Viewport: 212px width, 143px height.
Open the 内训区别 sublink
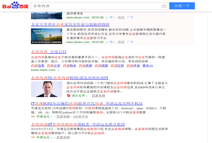coord(117,66)
